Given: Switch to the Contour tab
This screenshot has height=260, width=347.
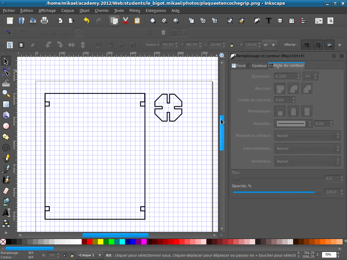Looking at the screenshot, I should coord(257,66).
